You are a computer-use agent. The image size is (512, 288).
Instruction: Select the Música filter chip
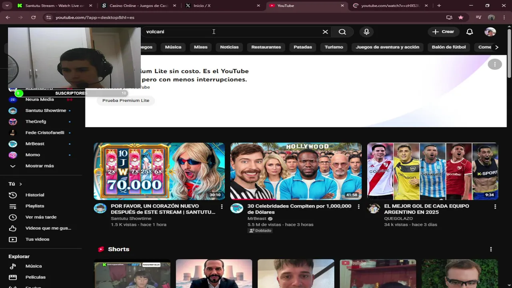(173, 47)
